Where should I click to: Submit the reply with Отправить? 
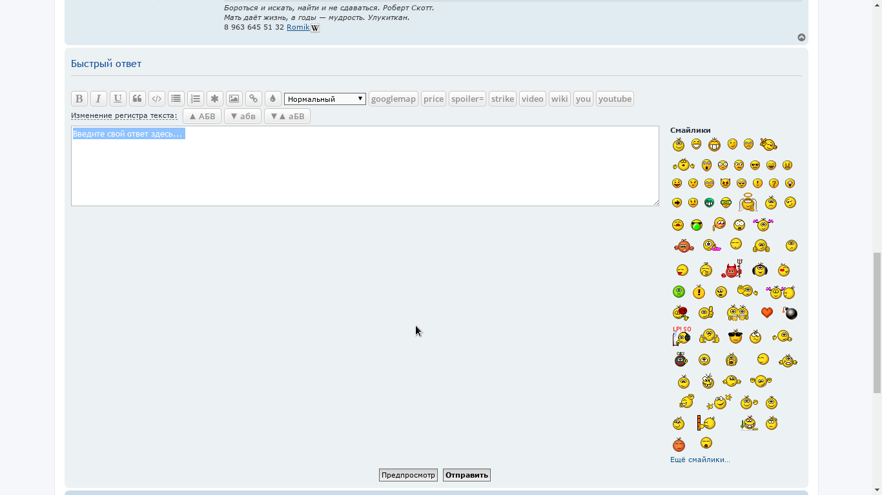(467, 475)
